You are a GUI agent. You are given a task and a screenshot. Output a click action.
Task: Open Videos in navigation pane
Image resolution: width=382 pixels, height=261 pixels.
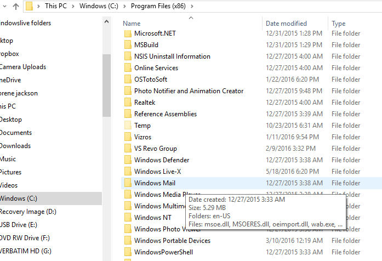pos(9,185)
